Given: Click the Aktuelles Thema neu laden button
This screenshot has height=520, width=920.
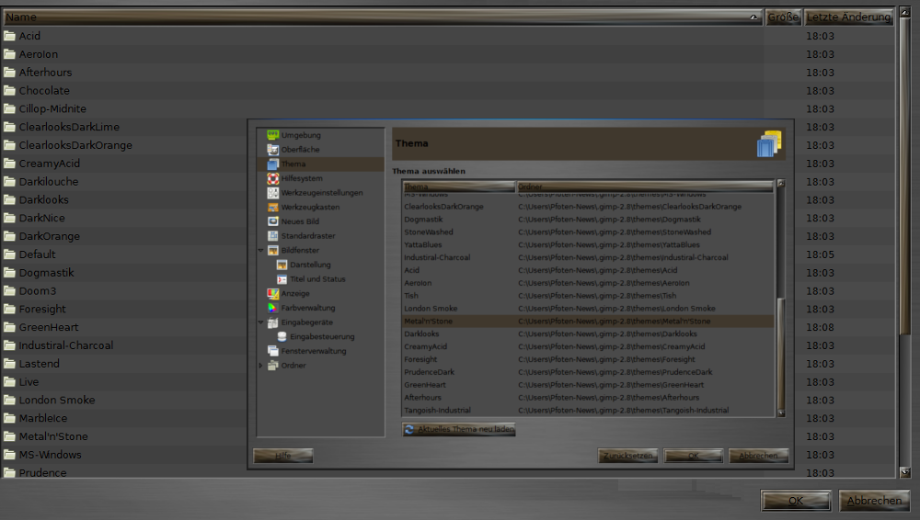Looking at the screenshot, I should [x=459, y=429].
